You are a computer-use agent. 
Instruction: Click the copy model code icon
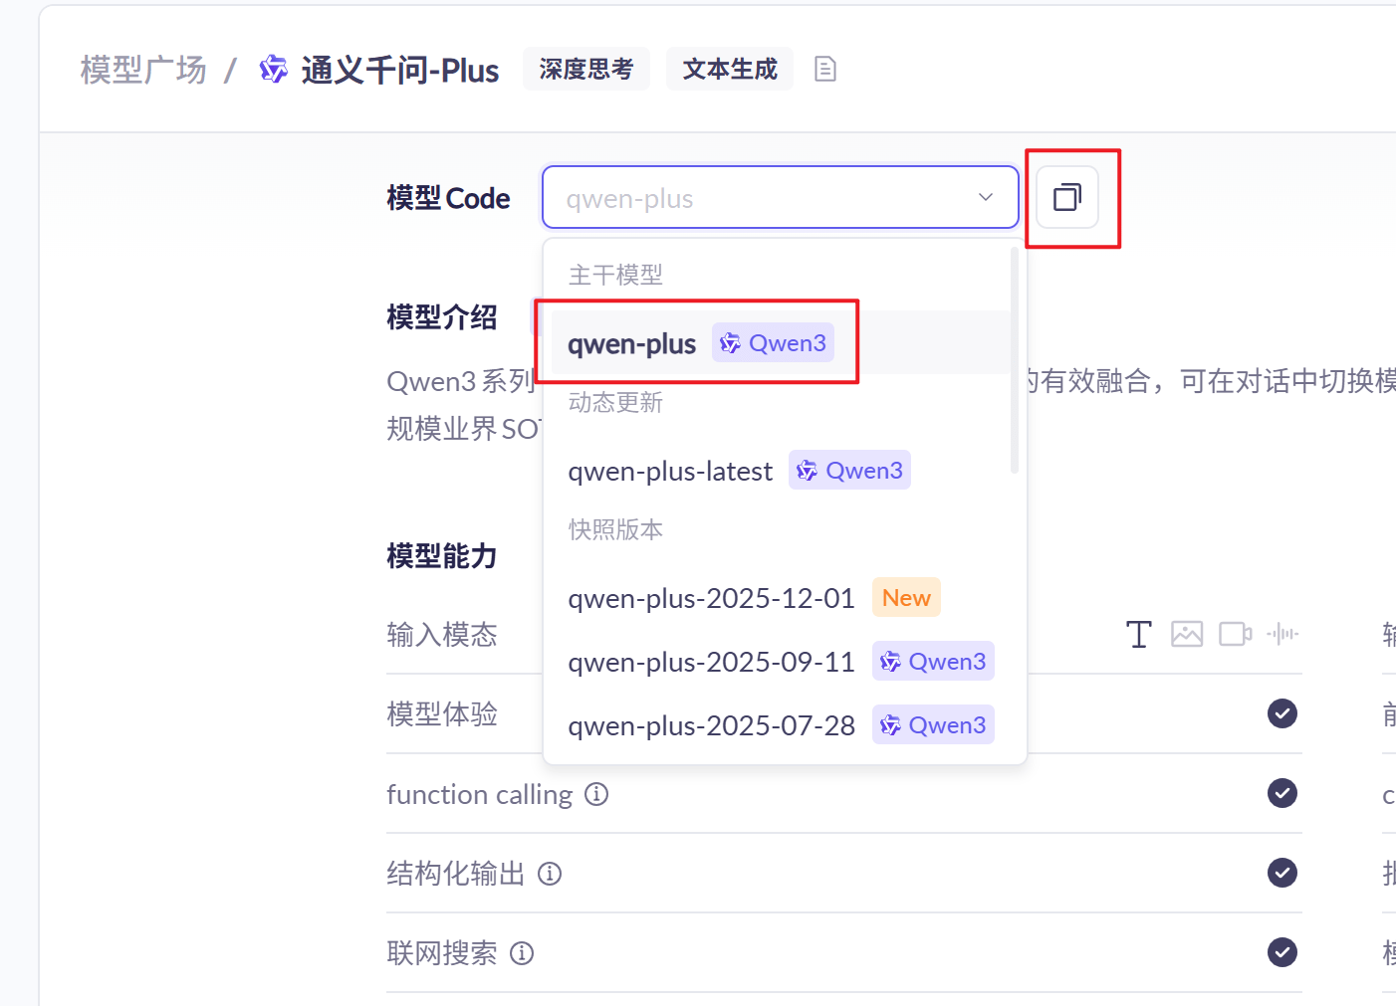click(1067, 197)
